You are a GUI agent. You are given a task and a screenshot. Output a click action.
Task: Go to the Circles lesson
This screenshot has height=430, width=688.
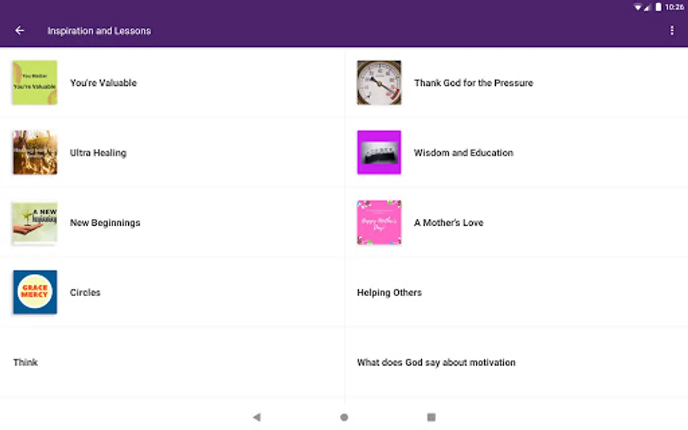(85, 292)
